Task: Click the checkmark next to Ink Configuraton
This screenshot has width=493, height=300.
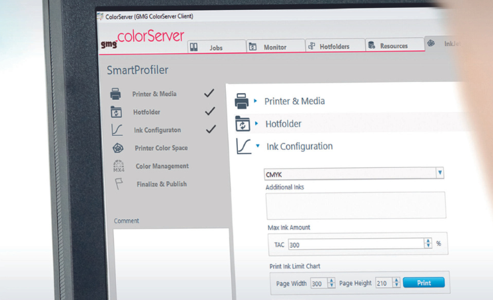Action: pyautogui.click(x=211, y=129)
